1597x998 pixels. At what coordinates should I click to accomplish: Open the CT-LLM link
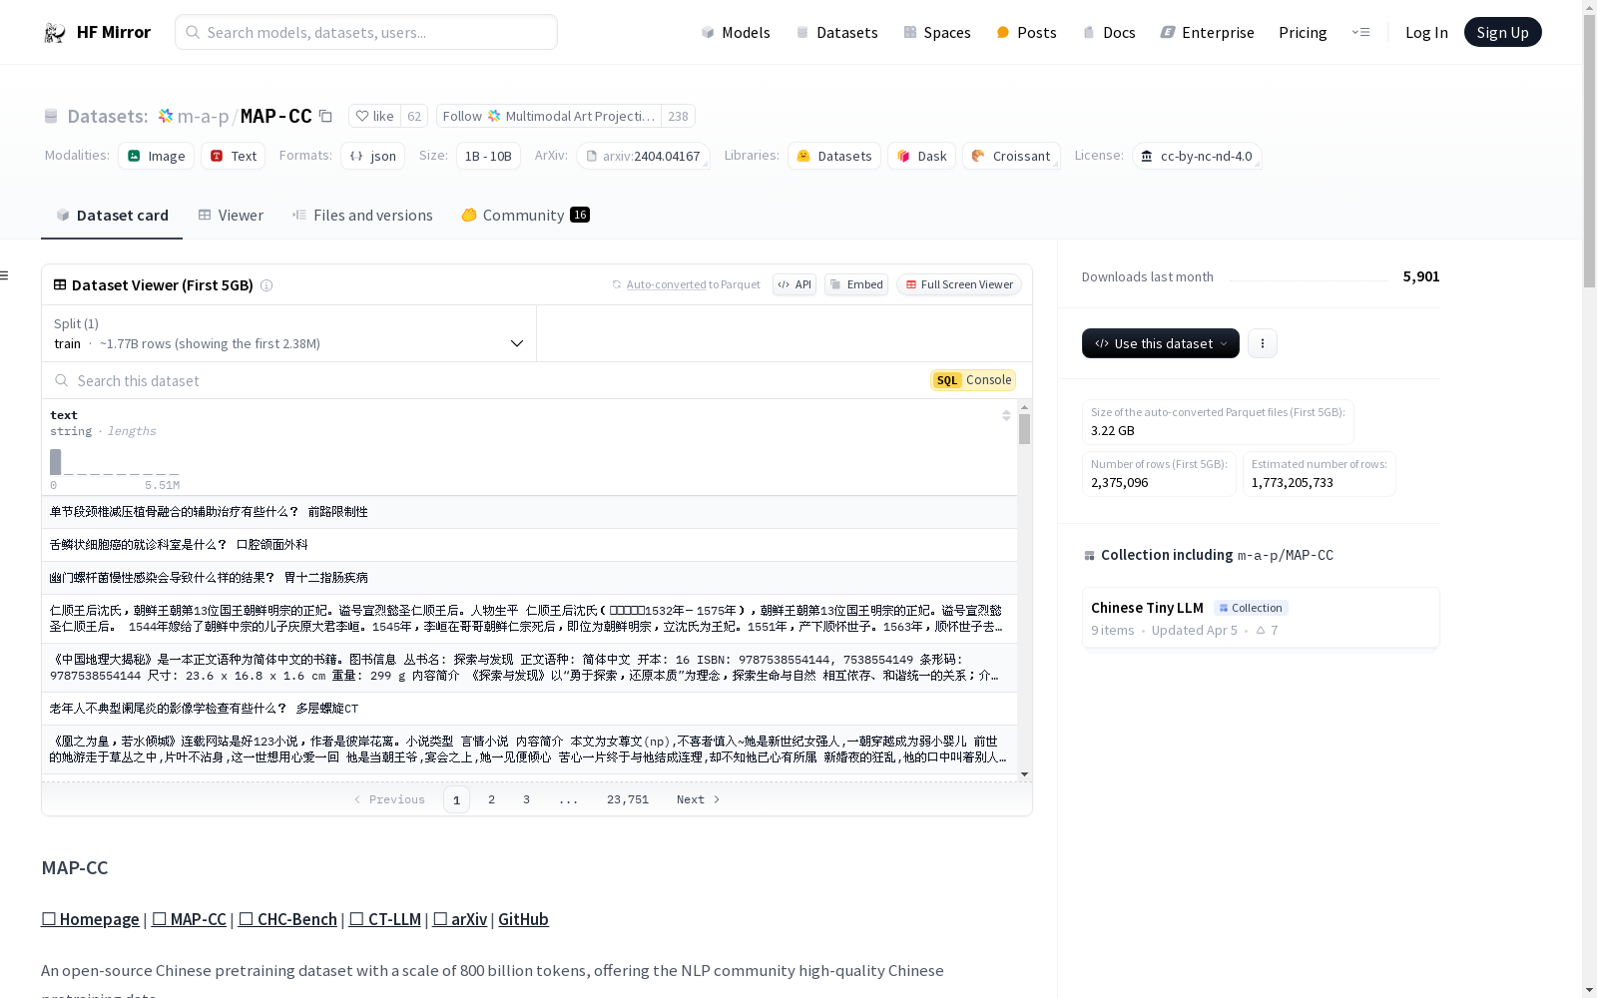click(385, 919)
